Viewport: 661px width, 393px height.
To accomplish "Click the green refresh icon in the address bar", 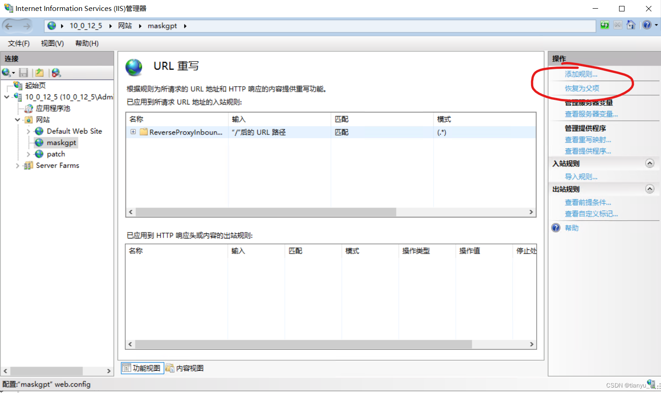I will (604, 25).
